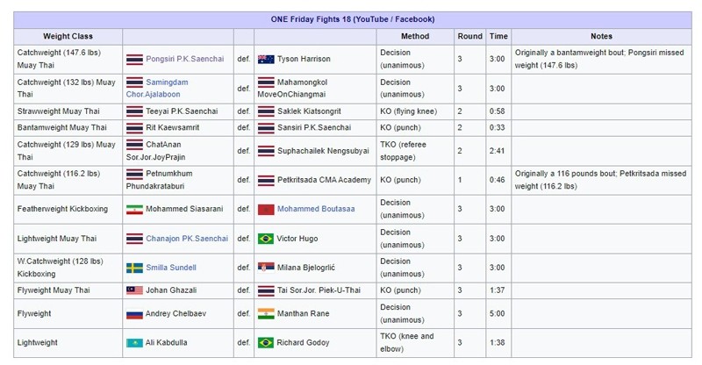Click the Thailand flag beside Suphachailek Nengsubyai
The image size is (702, 365).
coord(266,151)
